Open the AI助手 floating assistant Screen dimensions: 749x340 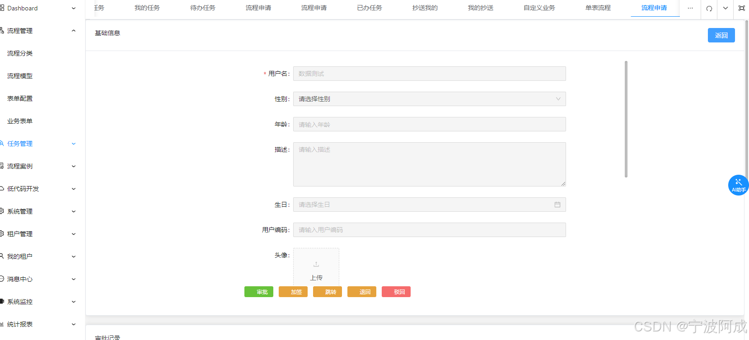738,185
